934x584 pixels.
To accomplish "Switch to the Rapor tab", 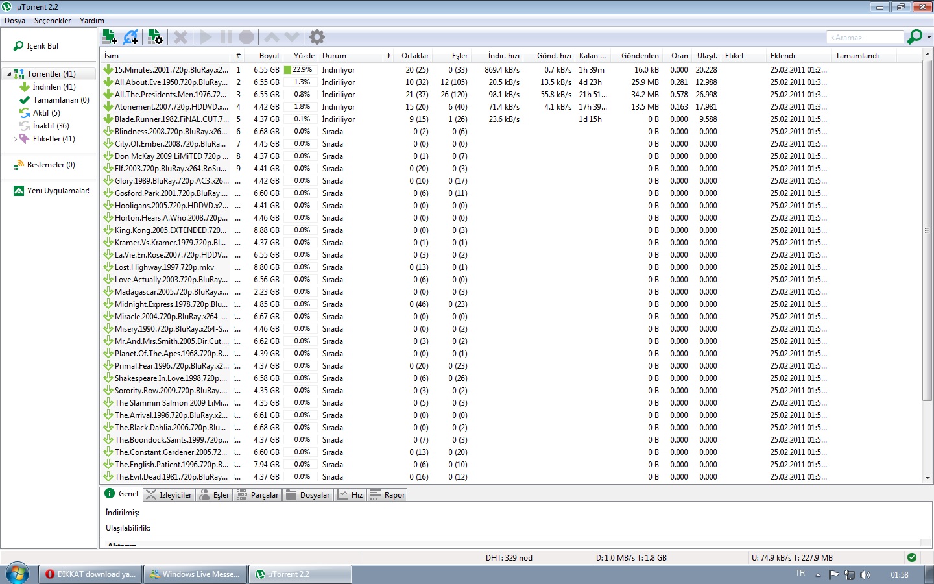I will (x=387, y=495).
